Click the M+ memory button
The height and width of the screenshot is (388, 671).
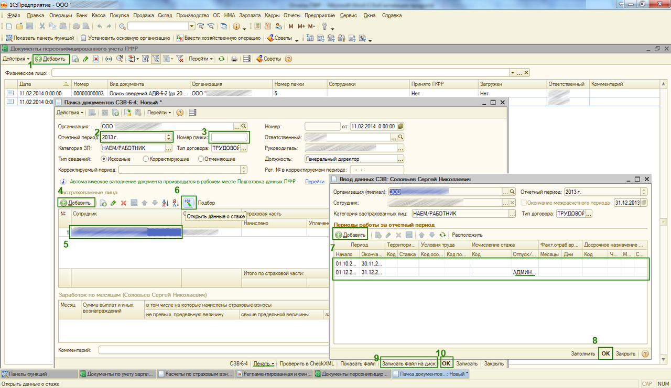(x=301, y=26)
